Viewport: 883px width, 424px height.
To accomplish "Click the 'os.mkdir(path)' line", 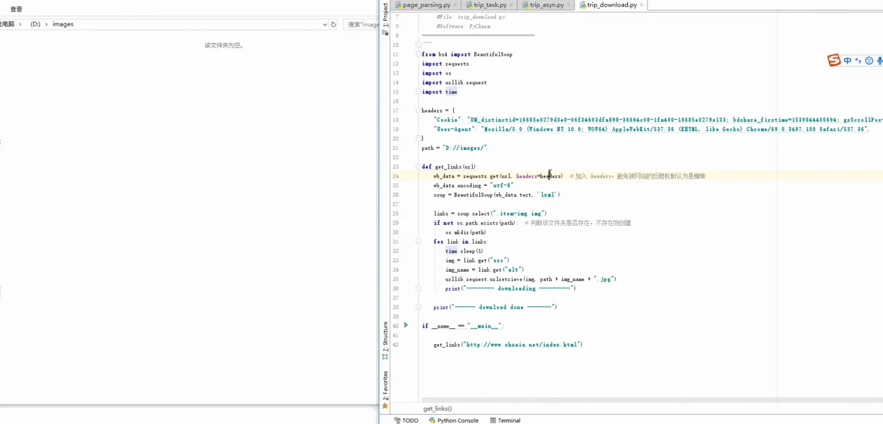I will click(466, 232).
